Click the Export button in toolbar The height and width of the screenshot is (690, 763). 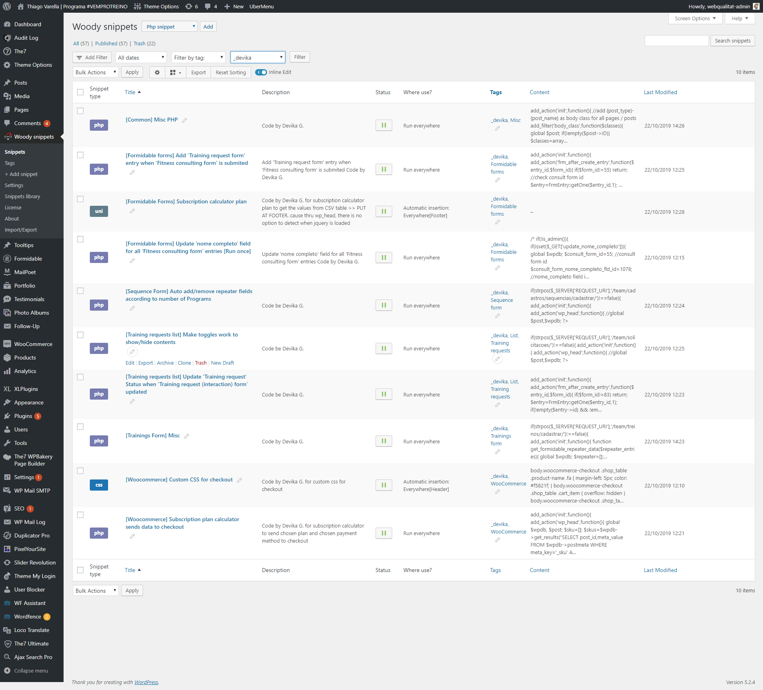(x=198, y=72)
